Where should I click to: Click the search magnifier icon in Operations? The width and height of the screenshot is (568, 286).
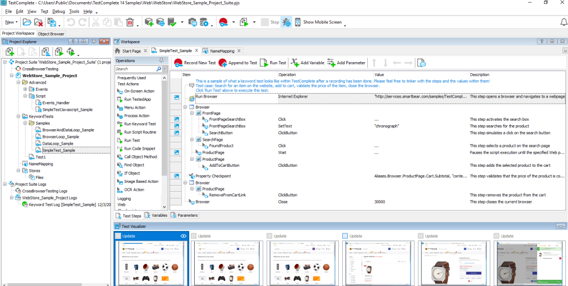tap(159, 69)
